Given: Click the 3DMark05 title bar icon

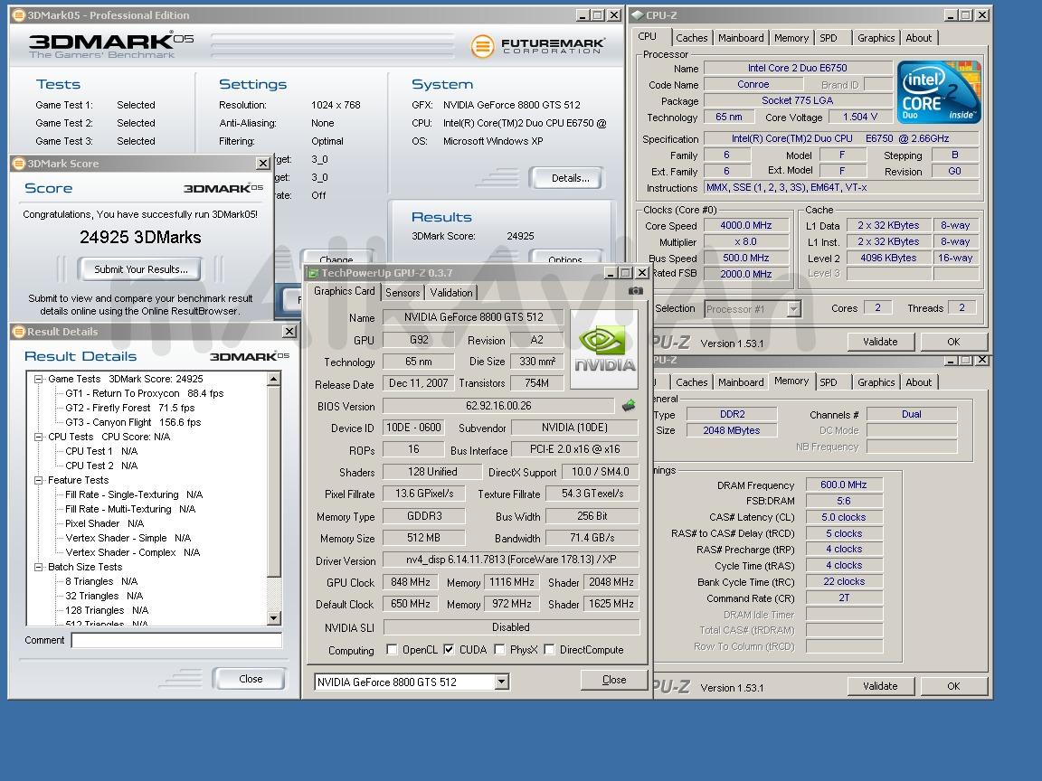Looking at the screenshot, I should click(19, 14).
